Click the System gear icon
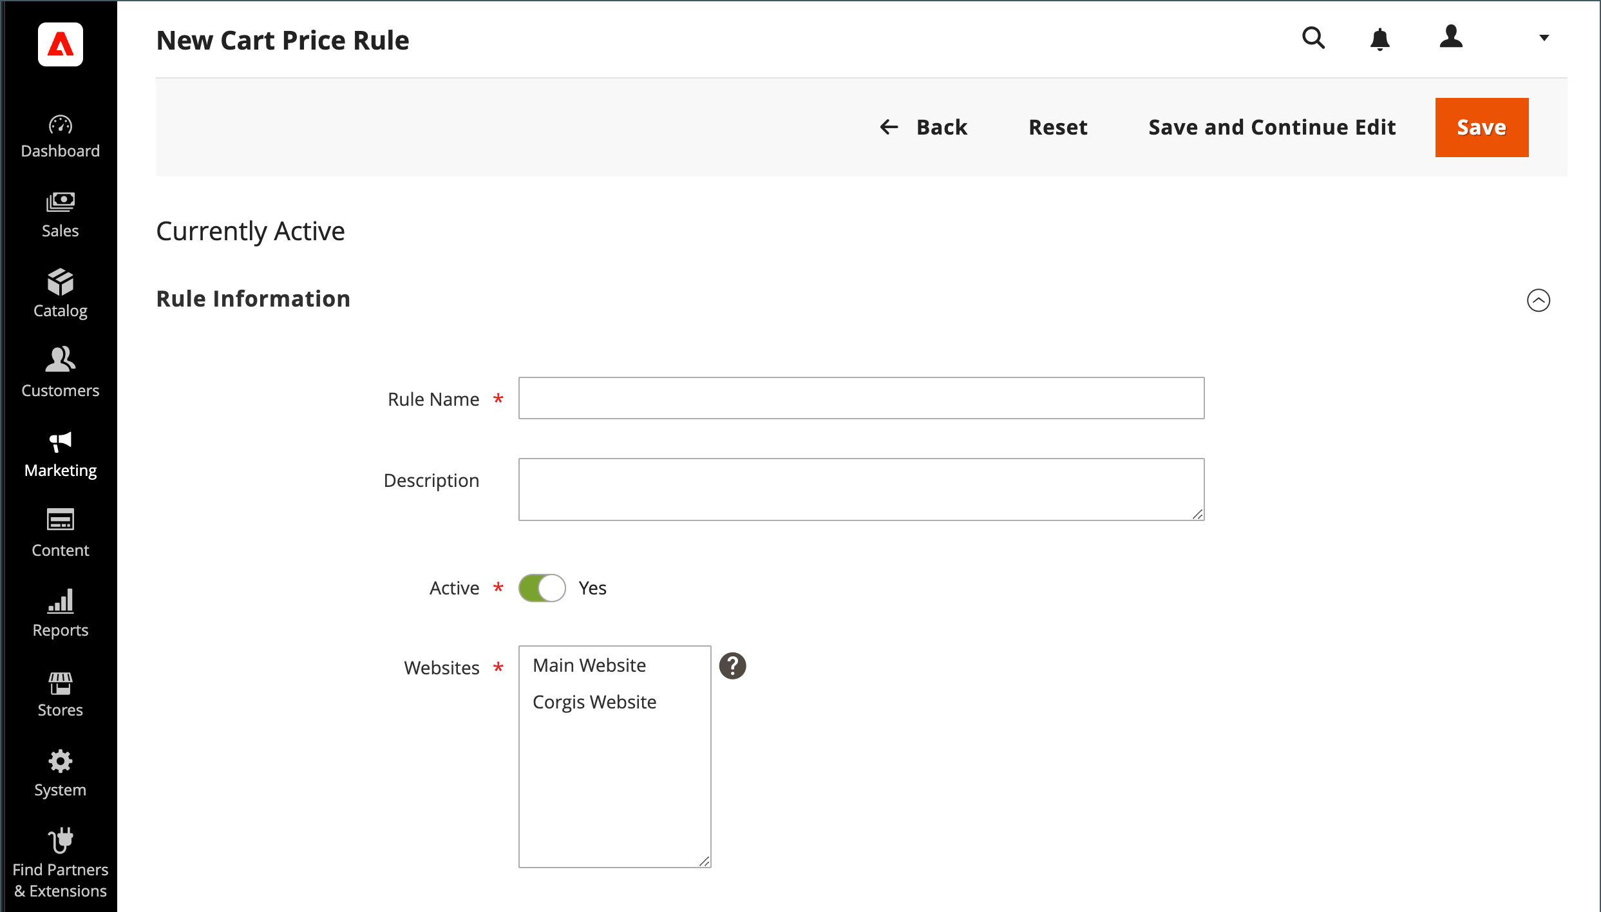This screenshot has height=912, width=1601. pos(60,761)
